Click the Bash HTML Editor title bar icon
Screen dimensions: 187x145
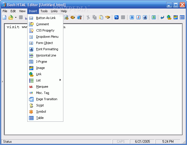tap(4, 5)
